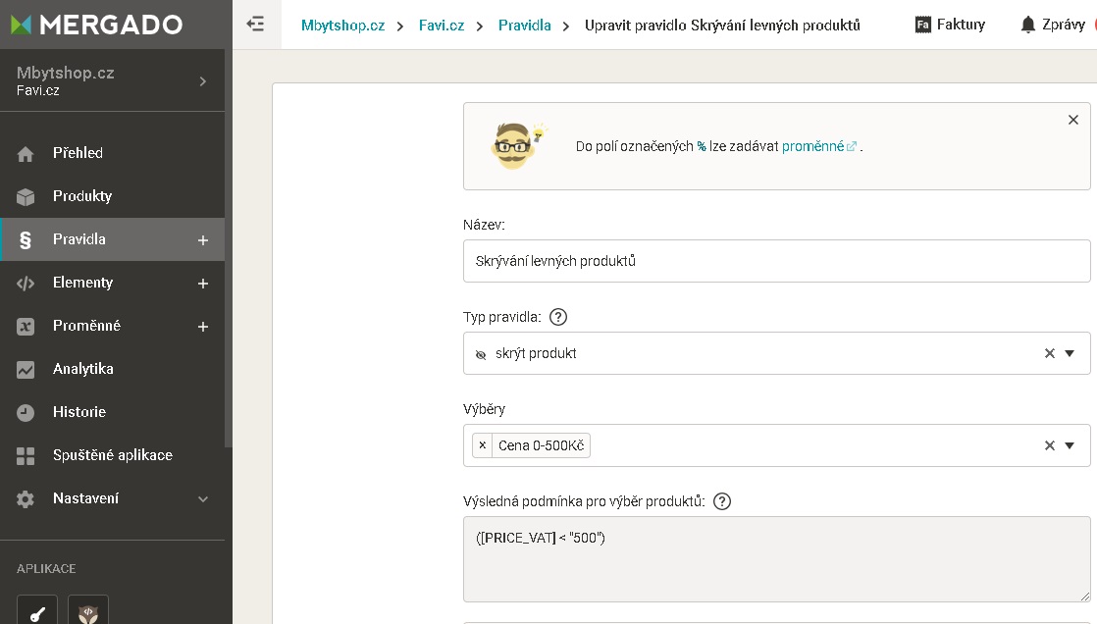Add a new element via Elementy plus icon
This screenshot has width=1097, height=624.
(x=203, y=284)
